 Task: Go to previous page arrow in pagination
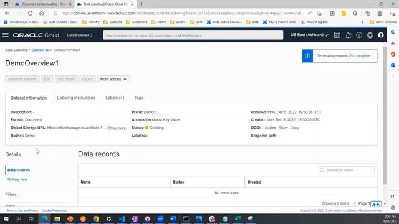click(355, 203)
